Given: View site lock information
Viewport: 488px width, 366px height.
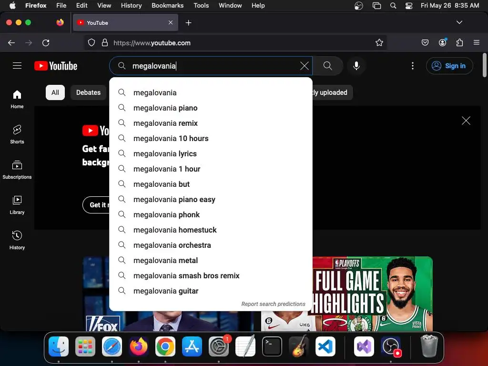Looking at the screenshot, I should (x=105, y=42).
